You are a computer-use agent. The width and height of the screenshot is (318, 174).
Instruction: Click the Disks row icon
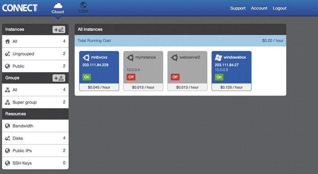point(8,138)
